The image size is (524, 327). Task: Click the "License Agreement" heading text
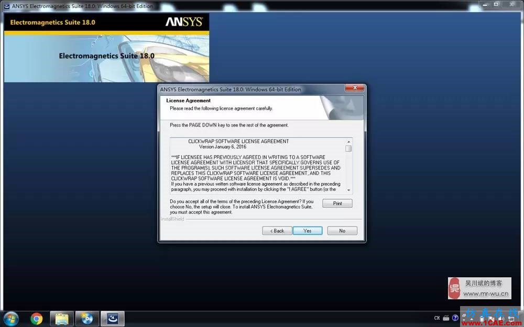pyautogui.click(x=189, y=100)
